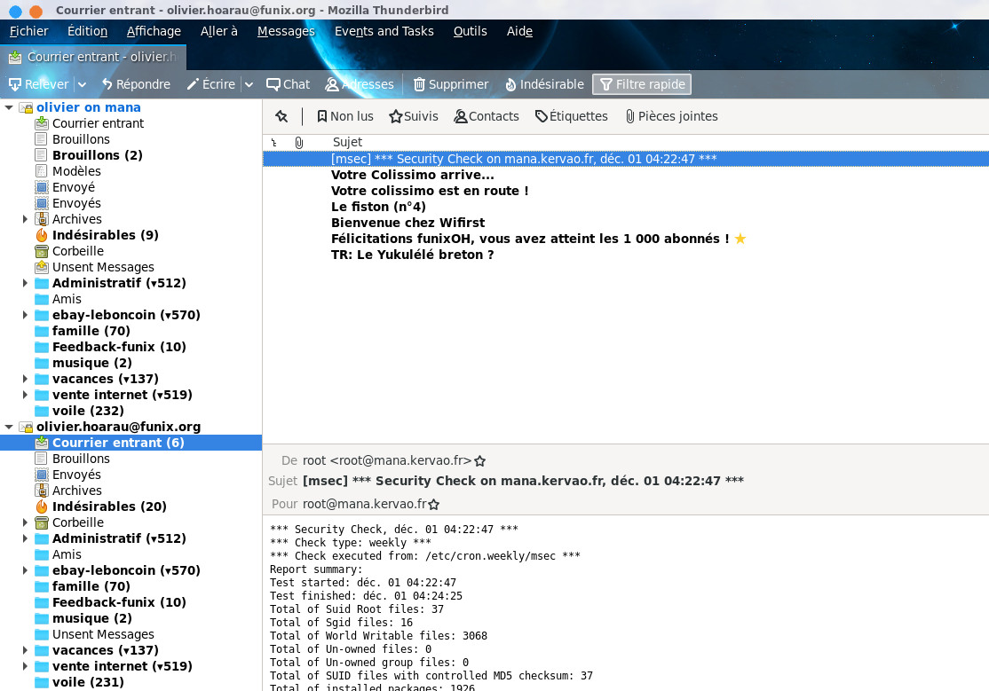Viewport: 989px width, 691px height.
Task: Collapse the olivier.hoarau@funix.org account
Action: (10, 427)
